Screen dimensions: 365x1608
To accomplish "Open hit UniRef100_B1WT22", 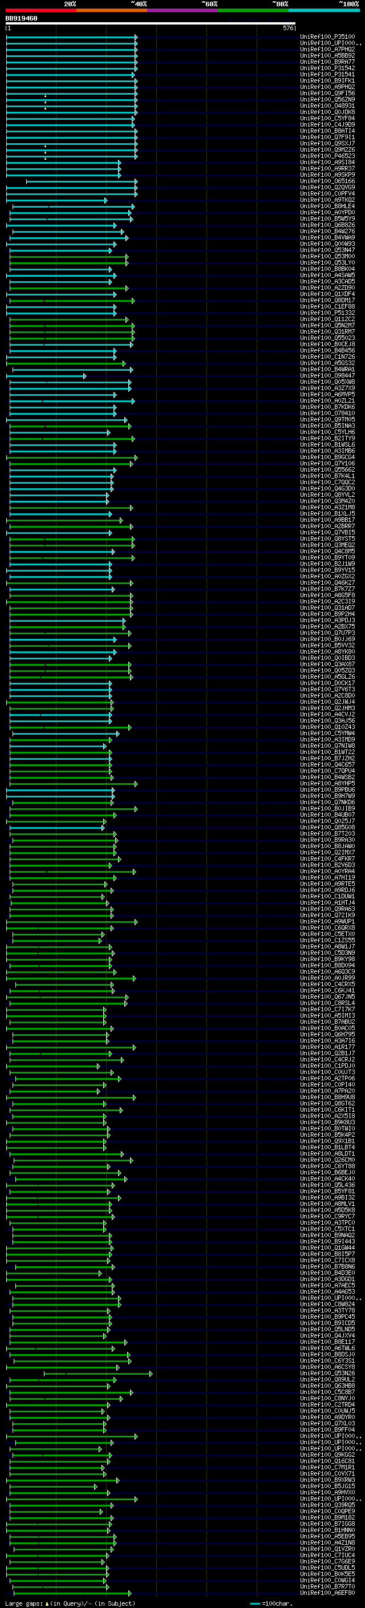I will coord(327,752).
